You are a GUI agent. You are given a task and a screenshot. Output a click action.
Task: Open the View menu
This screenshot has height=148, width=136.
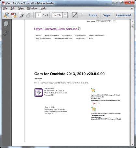21,8
